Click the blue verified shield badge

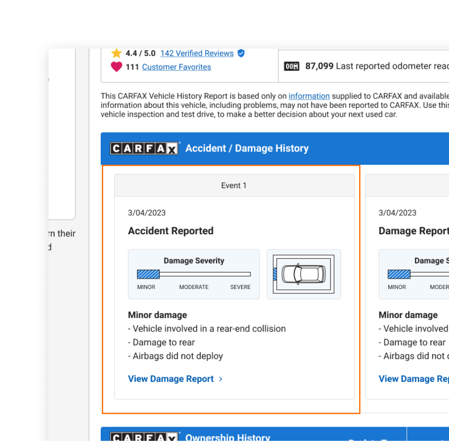click(241, 53)
